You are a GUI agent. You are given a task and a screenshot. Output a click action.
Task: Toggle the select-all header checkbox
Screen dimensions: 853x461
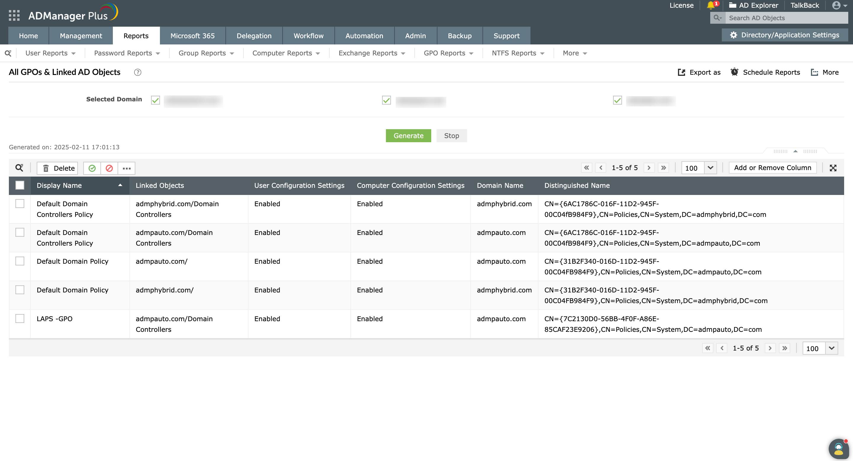click(20, 185)
